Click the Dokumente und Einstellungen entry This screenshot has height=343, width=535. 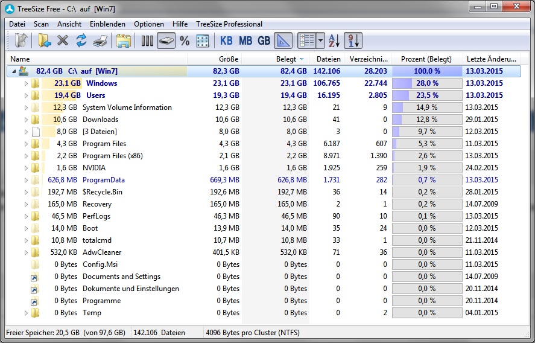coord(131,289)
